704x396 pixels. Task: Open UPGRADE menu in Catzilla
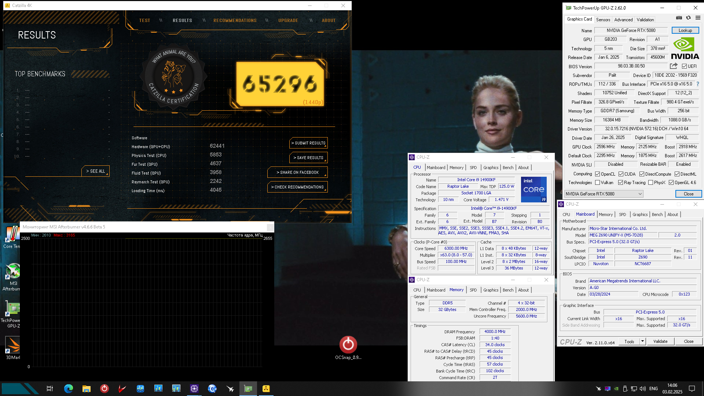(288, 21)
